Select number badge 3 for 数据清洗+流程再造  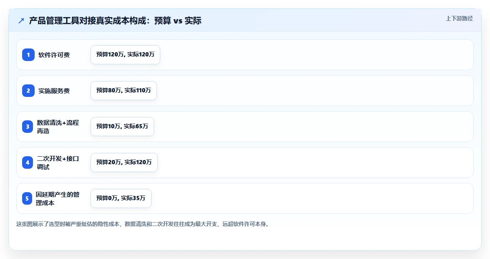[28, 127]
